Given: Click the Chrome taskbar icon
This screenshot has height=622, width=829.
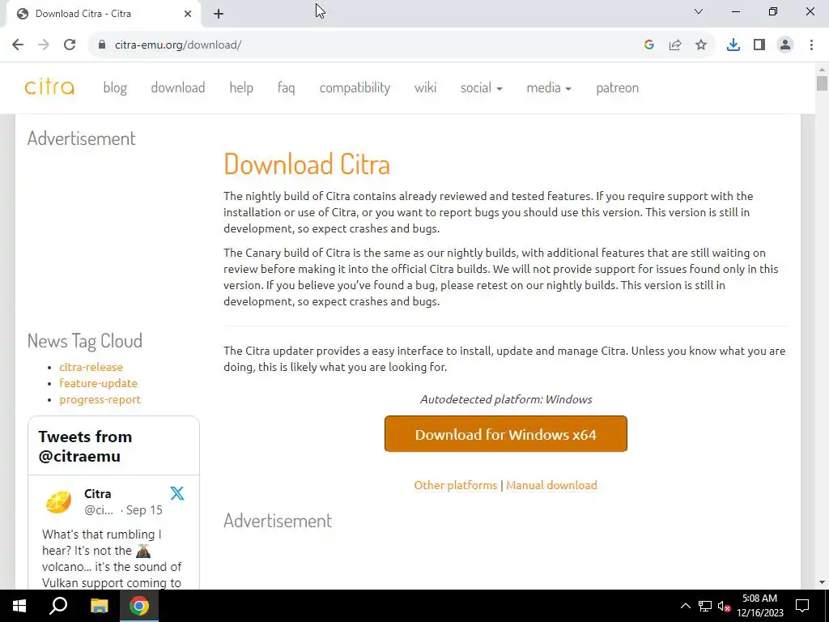Looking at the screenshot, I should pyautogui.click(x=139, y=606).
